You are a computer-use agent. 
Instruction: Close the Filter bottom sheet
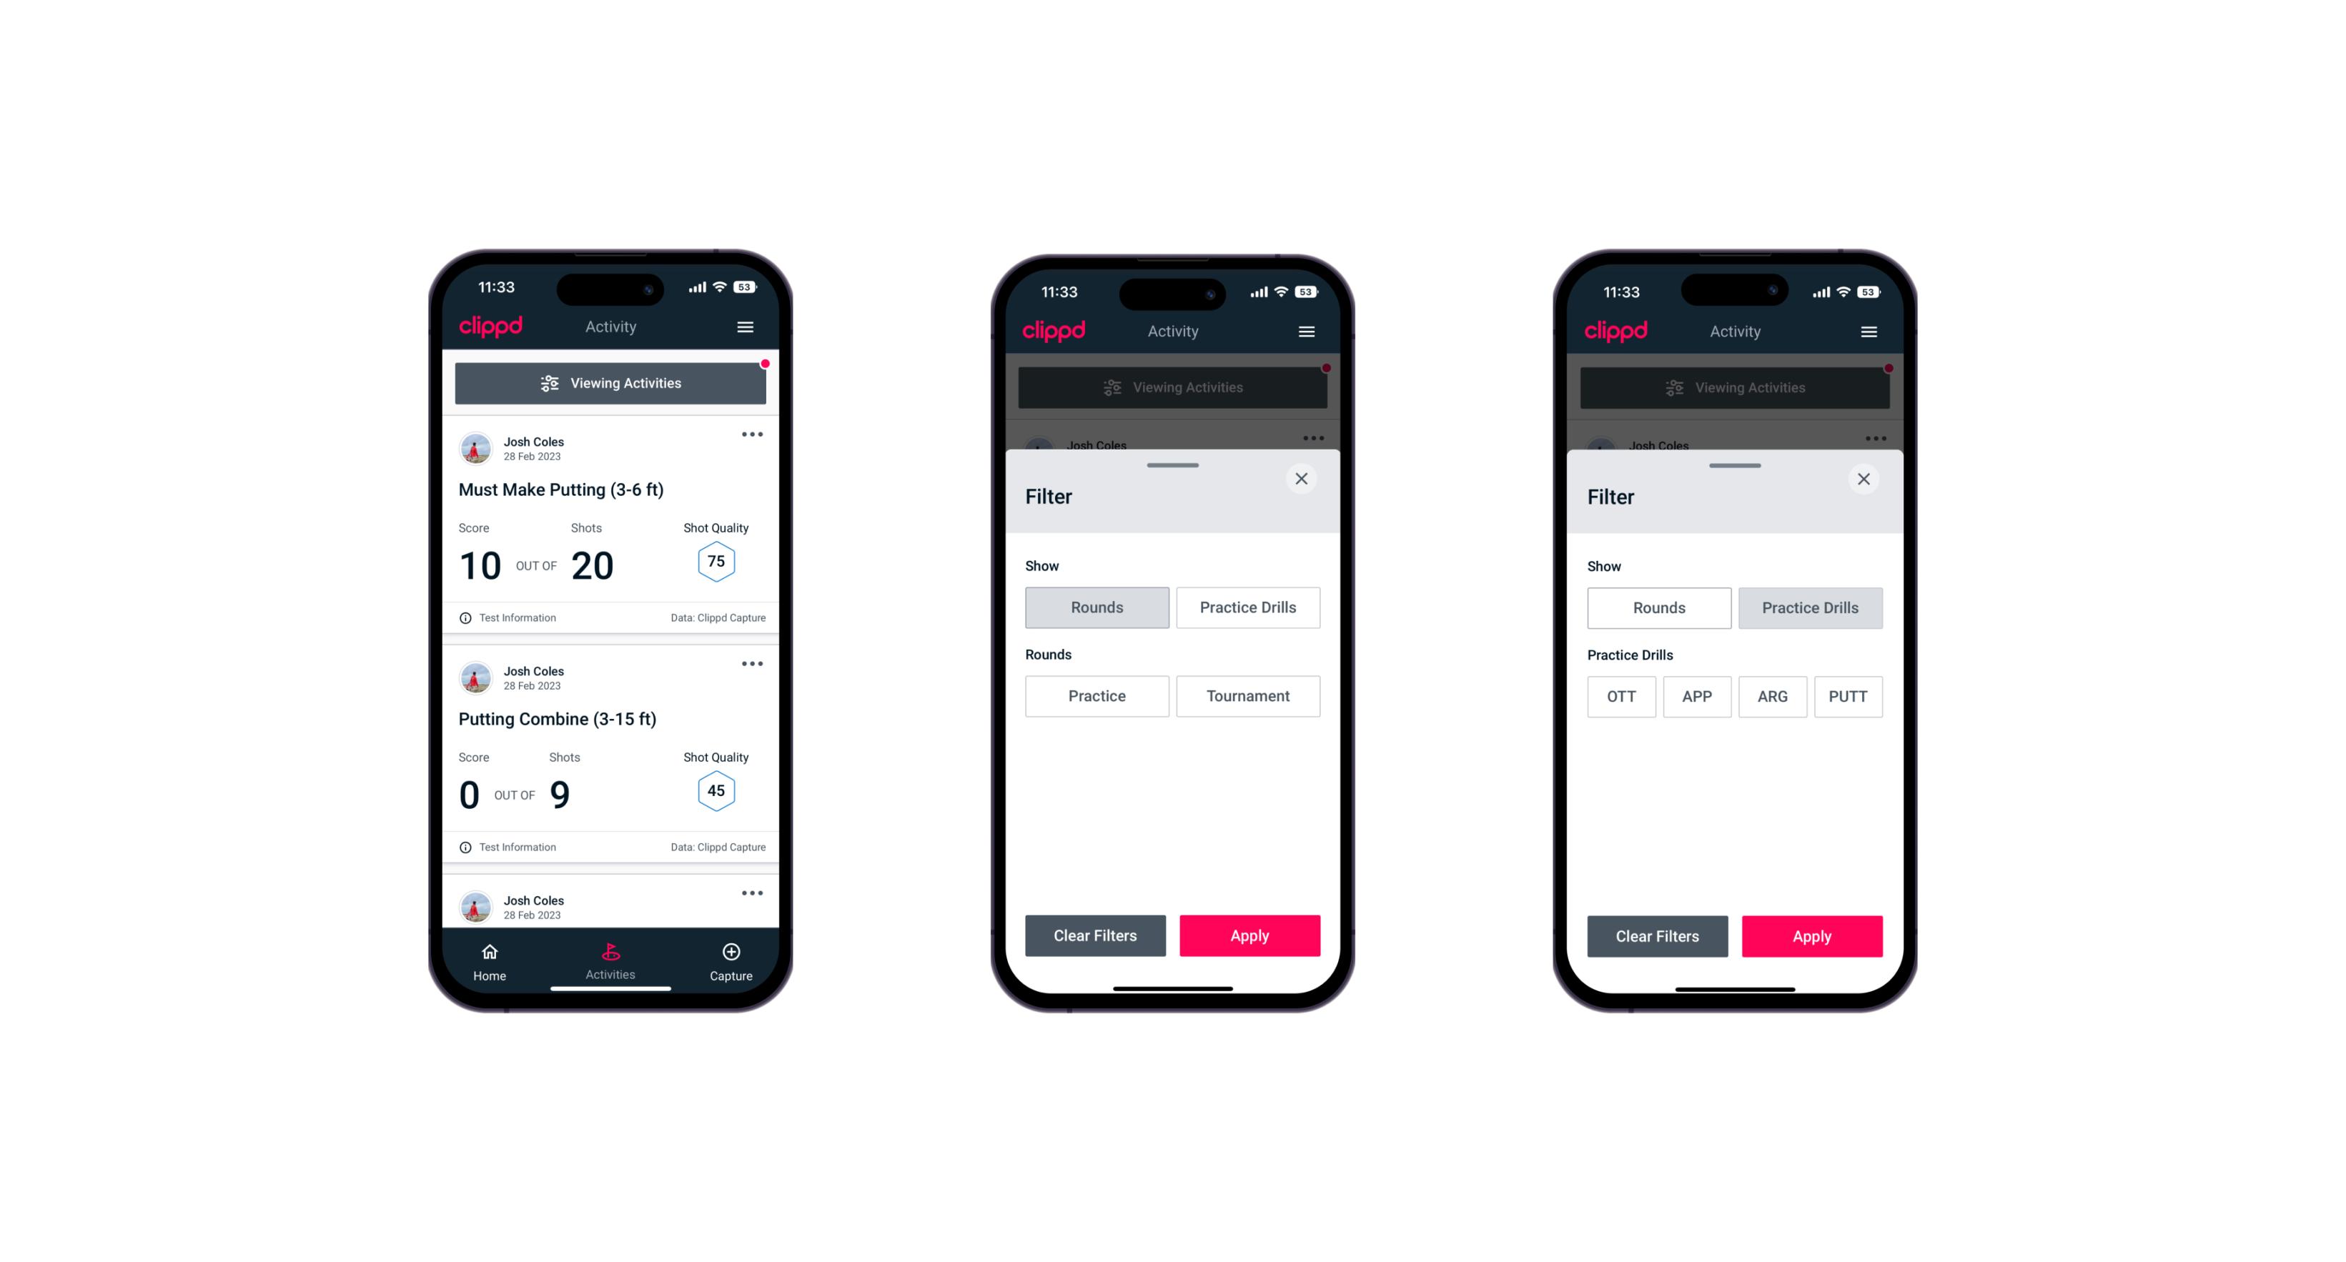click(1303, 479)
